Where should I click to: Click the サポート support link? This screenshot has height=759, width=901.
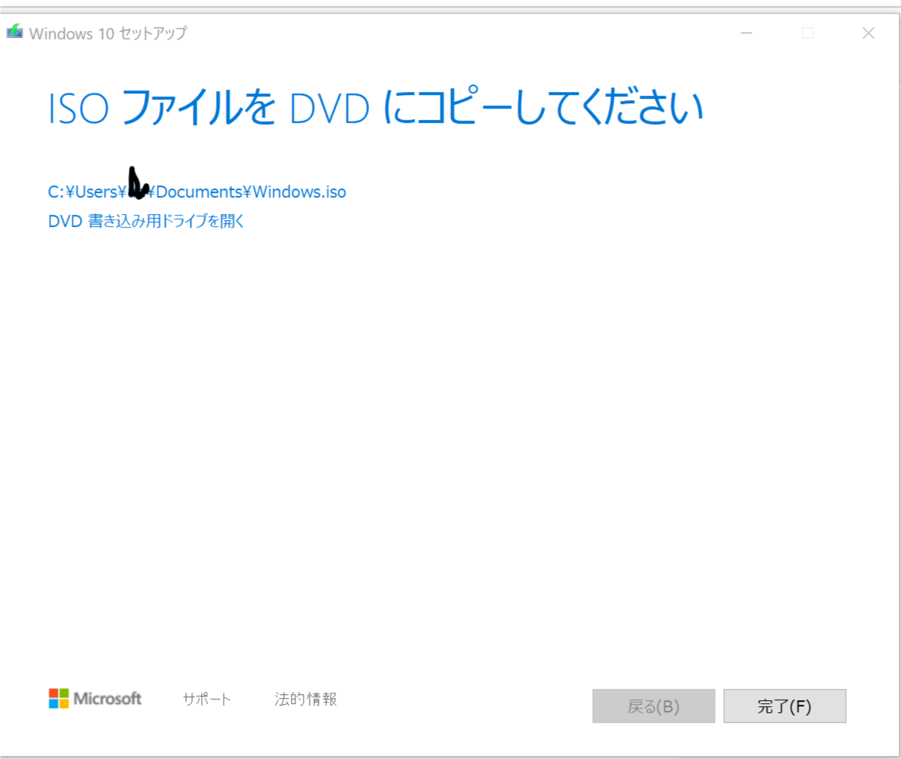pyautogui.click(x=206, y=699)
